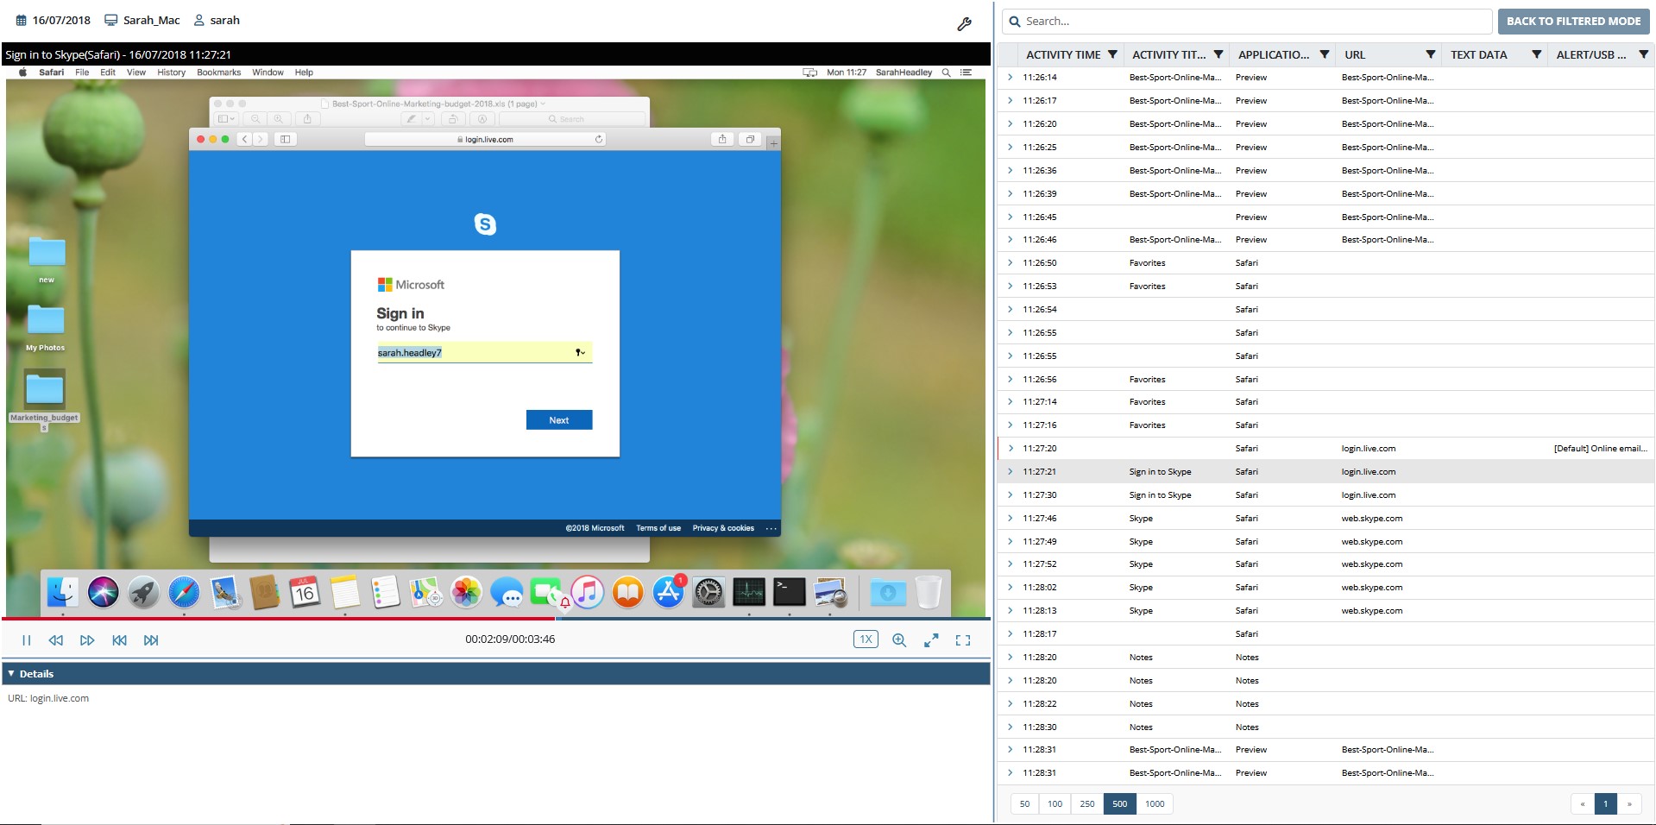Set page size to 250
Viewport: 1656px width, 825px height.
(1087, 803)
